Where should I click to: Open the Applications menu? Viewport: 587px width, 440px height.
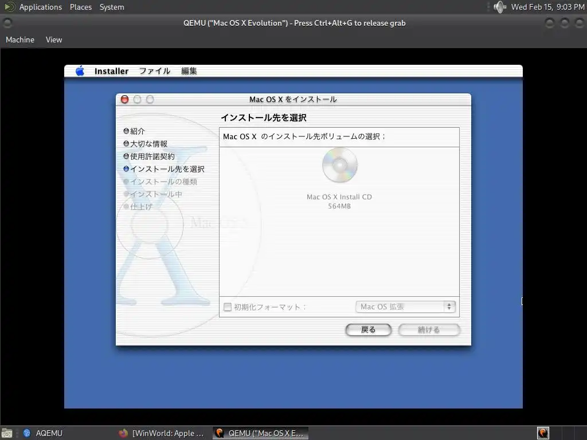41,7
